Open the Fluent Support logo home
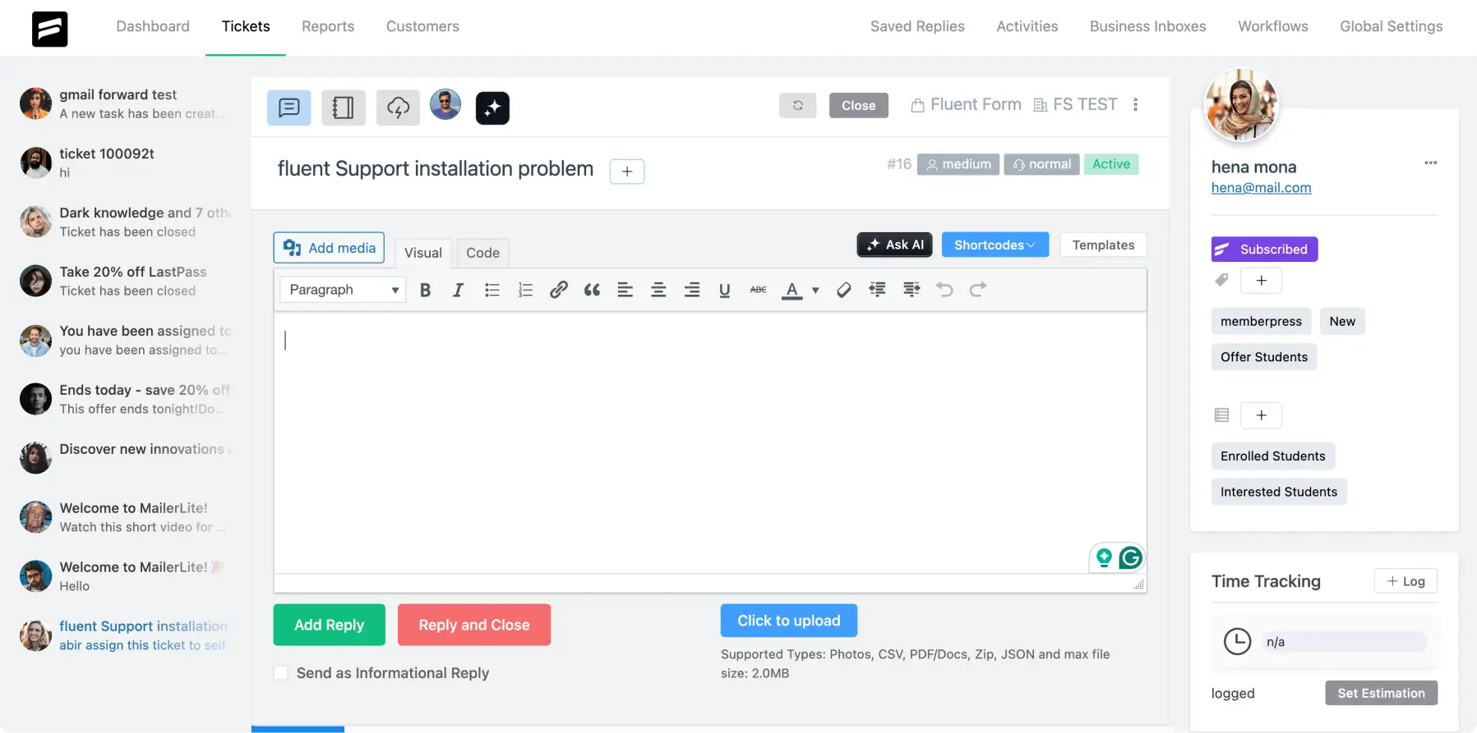 49,29
